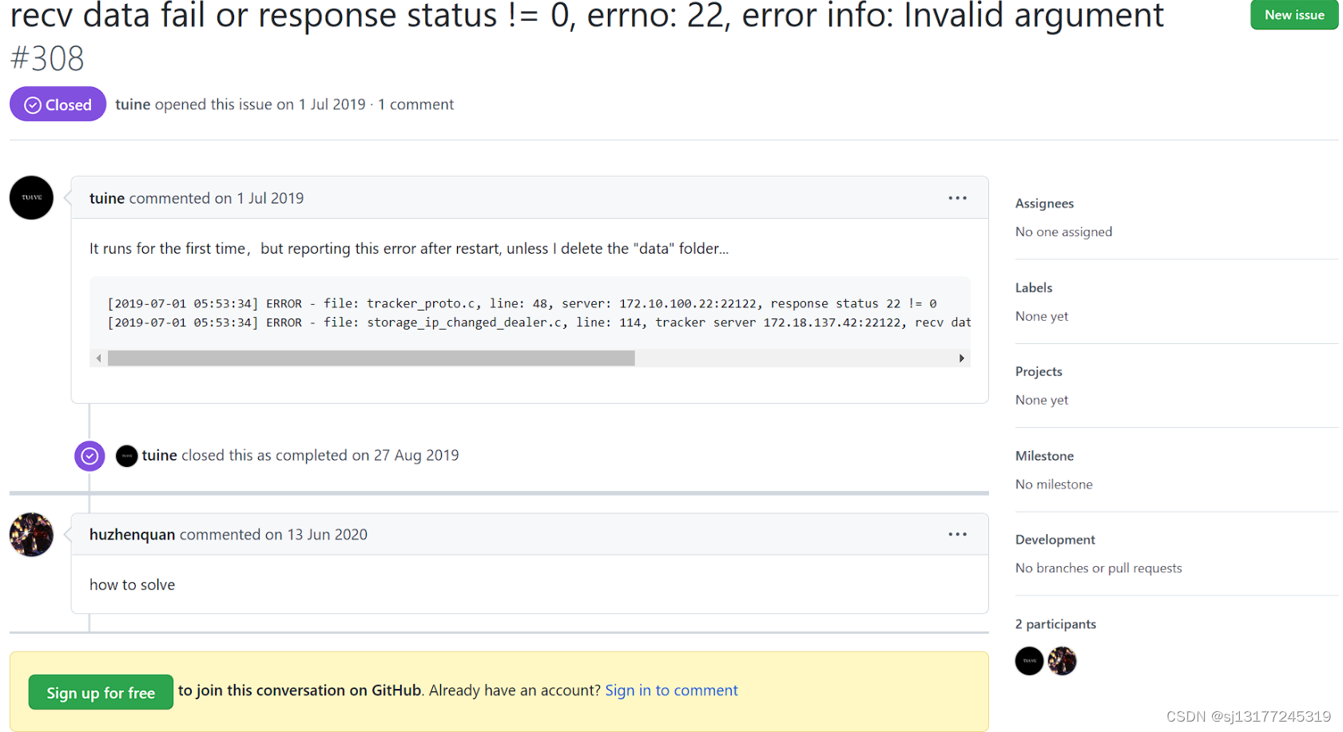
Task: Click the green Sign up for free button
Action: click(100, 691)
